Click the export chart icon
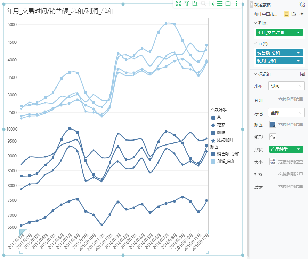This screenshot has width=308, height=259. [x=228, y=3]
